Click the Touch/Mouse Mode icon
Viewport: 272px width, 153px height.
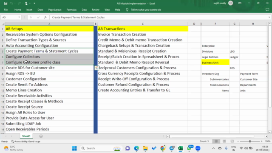(x=26, y=3)
